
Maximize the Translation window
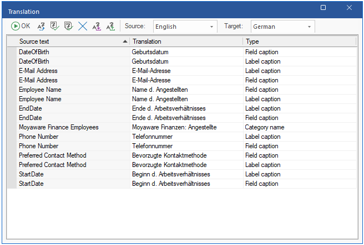[x=323, y=8]
